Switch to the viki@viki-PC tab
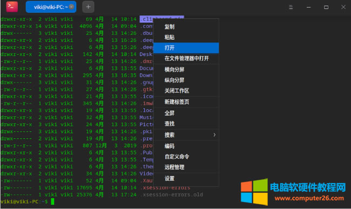 (51, 7)
